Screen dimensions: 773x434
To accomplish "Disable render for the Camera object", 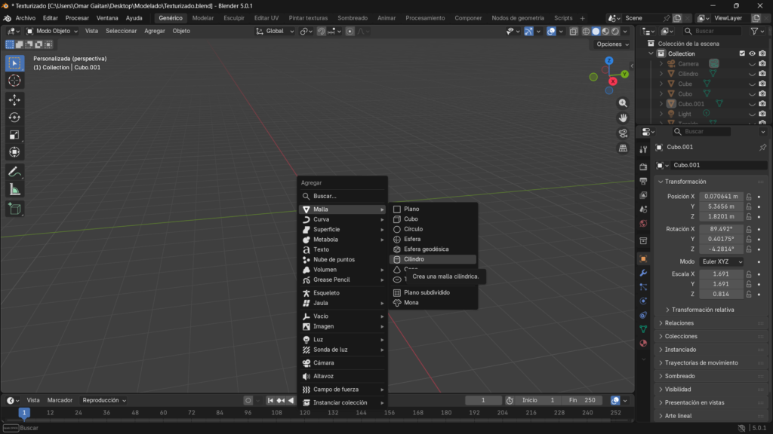I will pyautogui.click(x=762, y=64).
